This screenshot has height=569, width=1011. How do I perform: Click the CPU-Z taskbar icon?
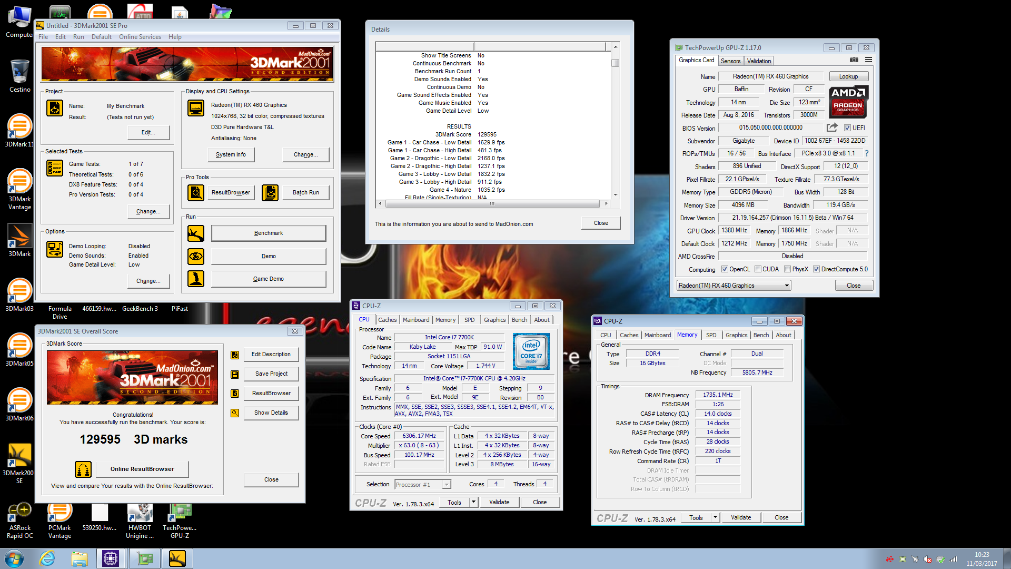pos(111,558)
